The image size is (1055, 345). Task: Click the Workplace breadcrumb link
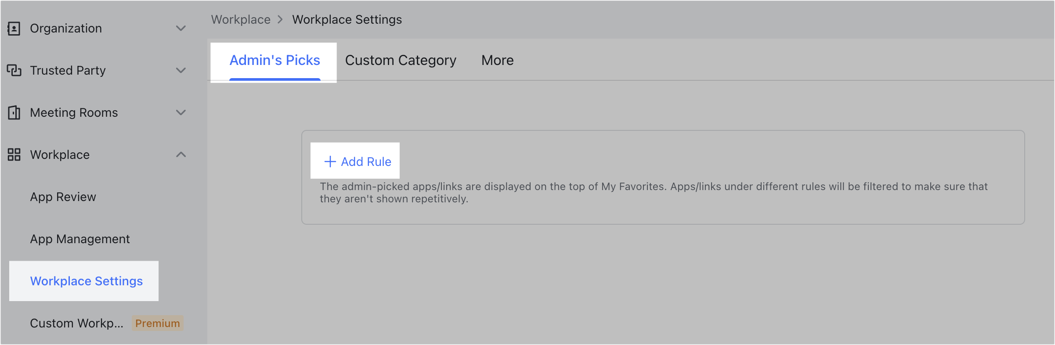pos(241,20)
